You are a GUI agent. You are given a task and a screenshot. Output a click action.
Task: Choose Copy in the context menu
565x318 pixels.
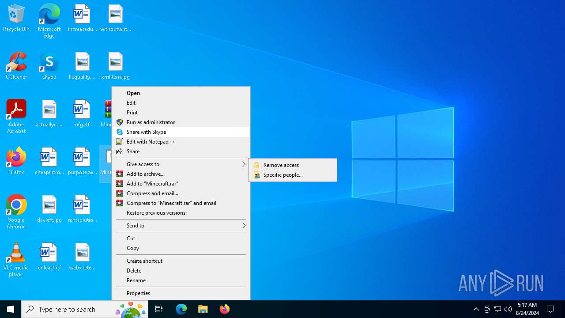point(181,248)
